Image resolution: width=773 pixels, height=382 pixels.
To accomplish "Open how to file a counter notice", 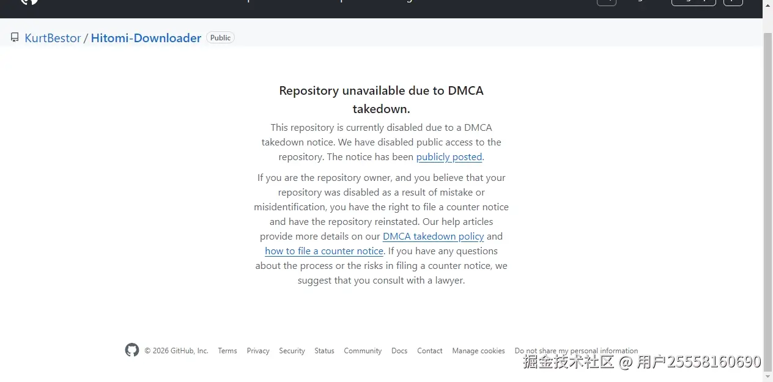I will (x=324, y=251).
